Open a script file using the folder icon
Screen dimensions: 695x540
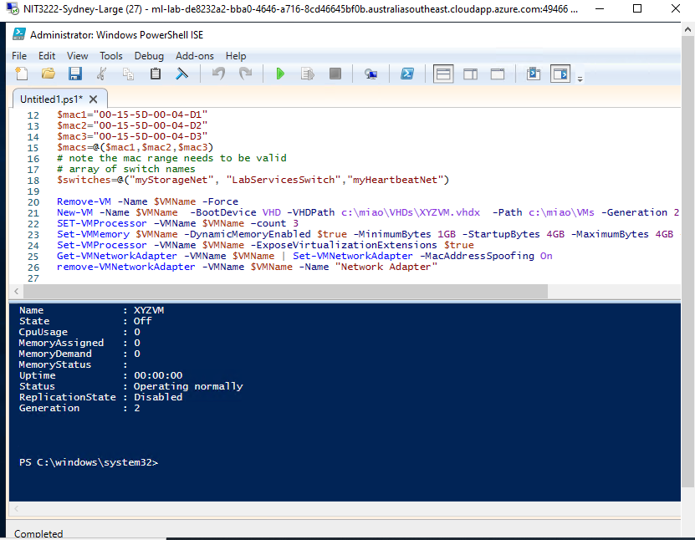(49, 74)
